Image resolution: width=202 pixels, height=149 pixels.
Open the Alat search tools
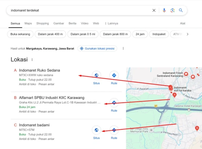coord(183,23)
